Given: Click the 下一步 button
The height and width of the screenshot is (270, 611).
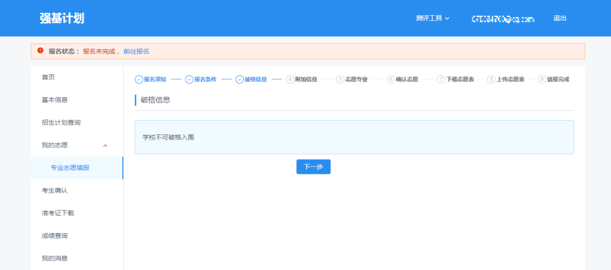Looking at the screenshot, I should tap(313, 166).
